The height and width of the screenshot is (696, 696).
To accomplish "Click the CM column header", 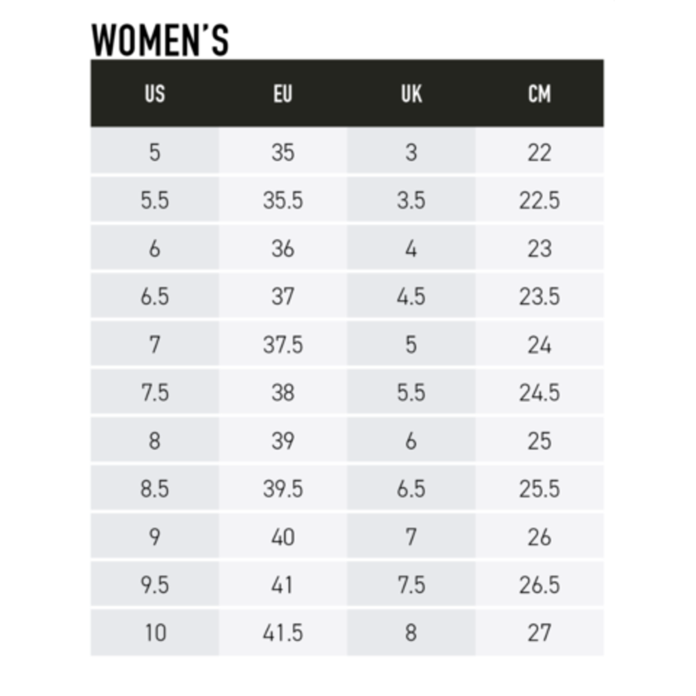I will 540,93.
